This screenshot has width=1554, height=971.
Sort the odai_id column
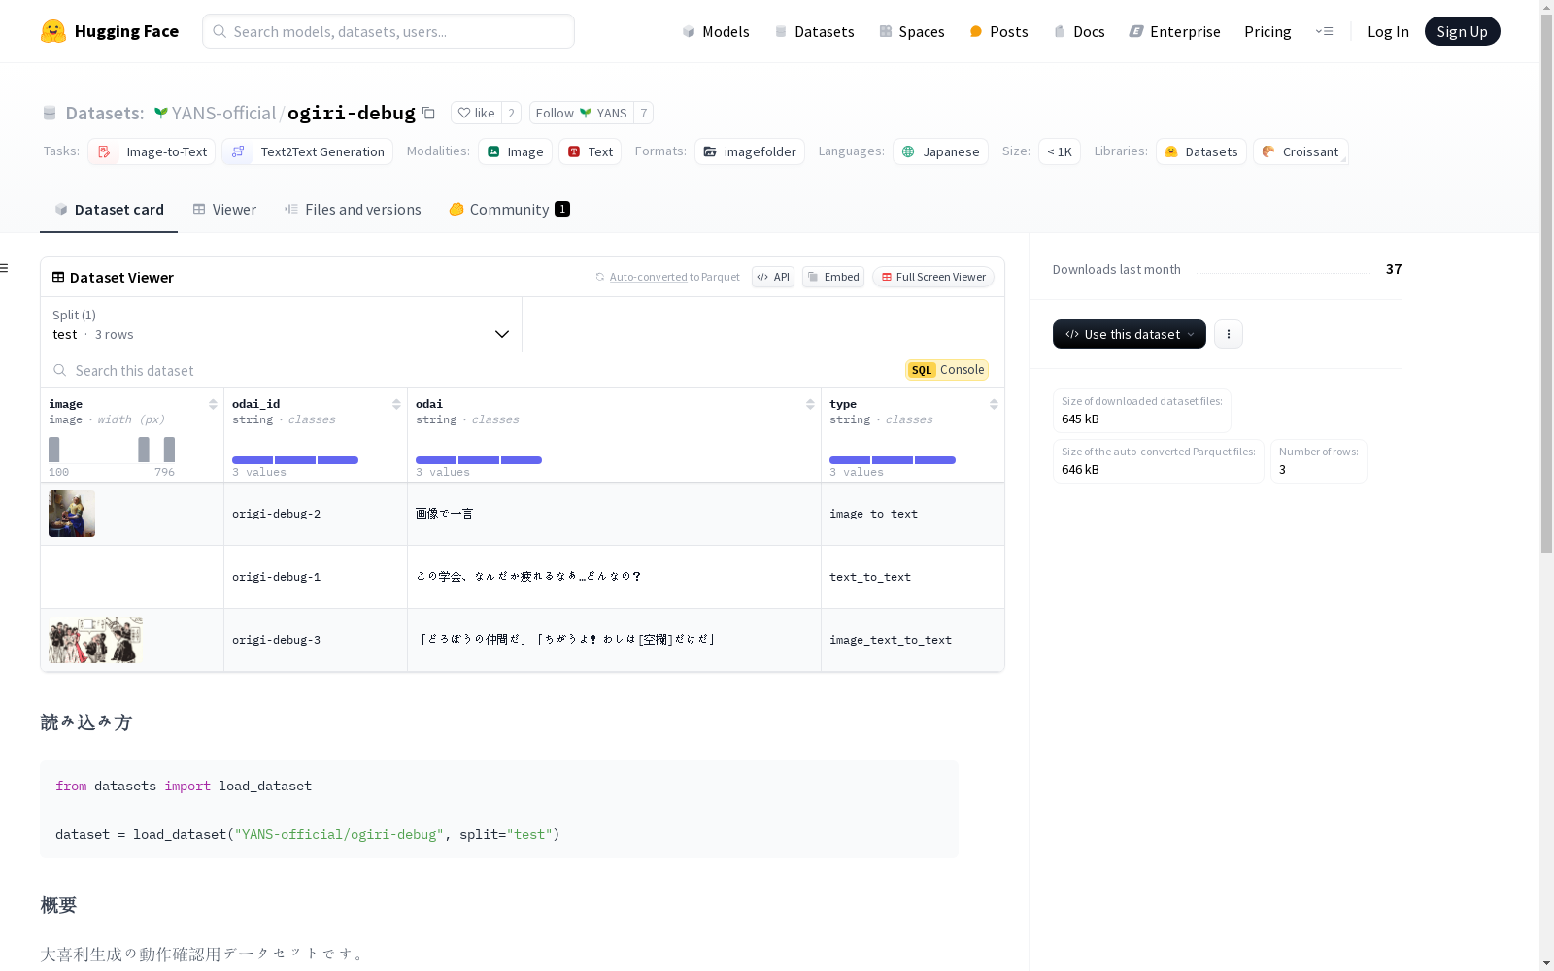396,404
